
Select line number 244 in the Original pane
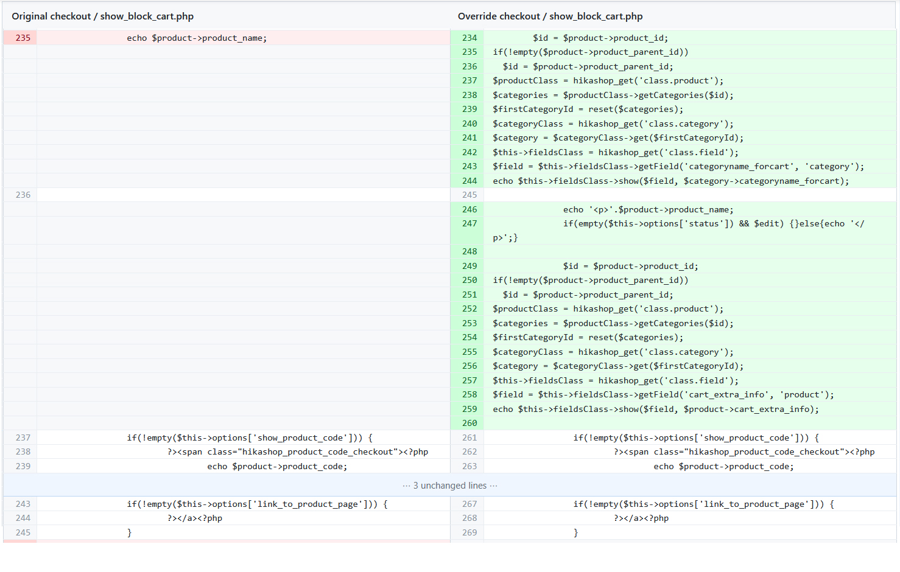click(23, 518)
